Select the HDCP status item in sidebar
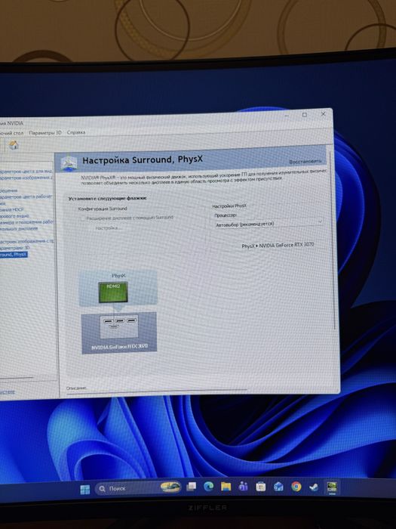 [x=12, y=209]
